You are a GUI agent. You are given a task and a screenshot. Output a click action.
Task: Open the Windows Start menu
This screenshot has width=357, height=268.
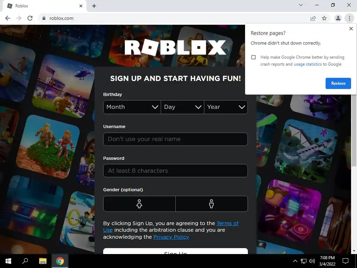pos(8,261)
